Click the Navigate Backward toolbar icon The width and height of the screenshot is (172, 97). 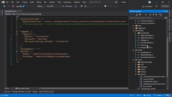(x=4, y=6)
